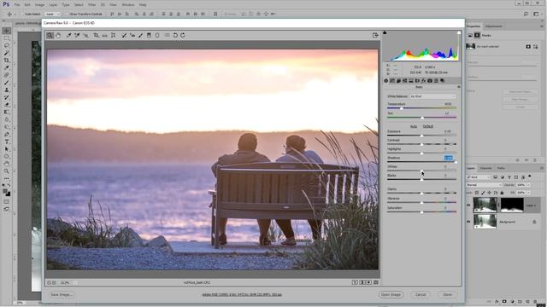
Task: Rotate image clockwise in Camera Raw
Action: [183, 35]
